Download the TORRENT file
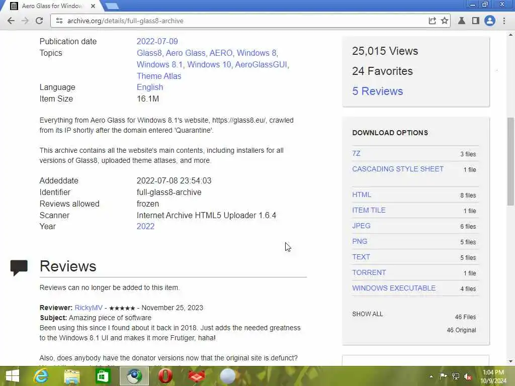The image size is (515, 386). point(369,272)
